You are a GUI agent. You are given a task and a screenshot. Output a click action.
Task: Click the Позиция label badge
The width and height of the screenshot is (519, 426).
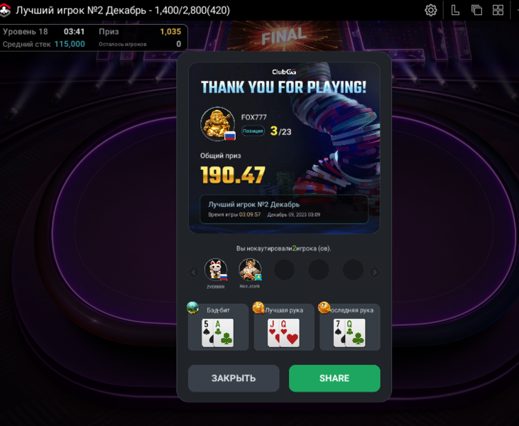(253, 131)
